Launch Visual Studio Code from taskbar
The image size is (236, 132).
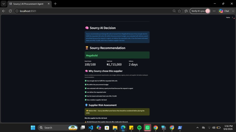pos(90,128)
